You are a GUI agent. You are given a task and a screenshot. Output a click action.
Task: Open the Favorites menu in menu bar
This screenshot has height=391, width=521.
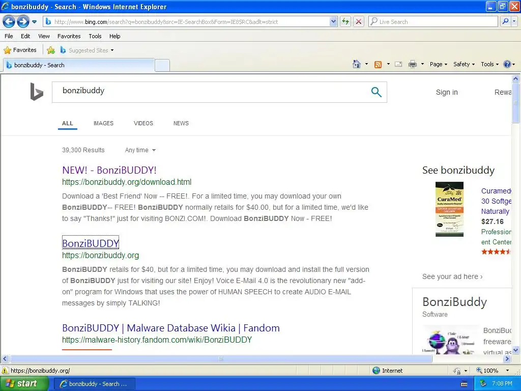pos(69,36)
